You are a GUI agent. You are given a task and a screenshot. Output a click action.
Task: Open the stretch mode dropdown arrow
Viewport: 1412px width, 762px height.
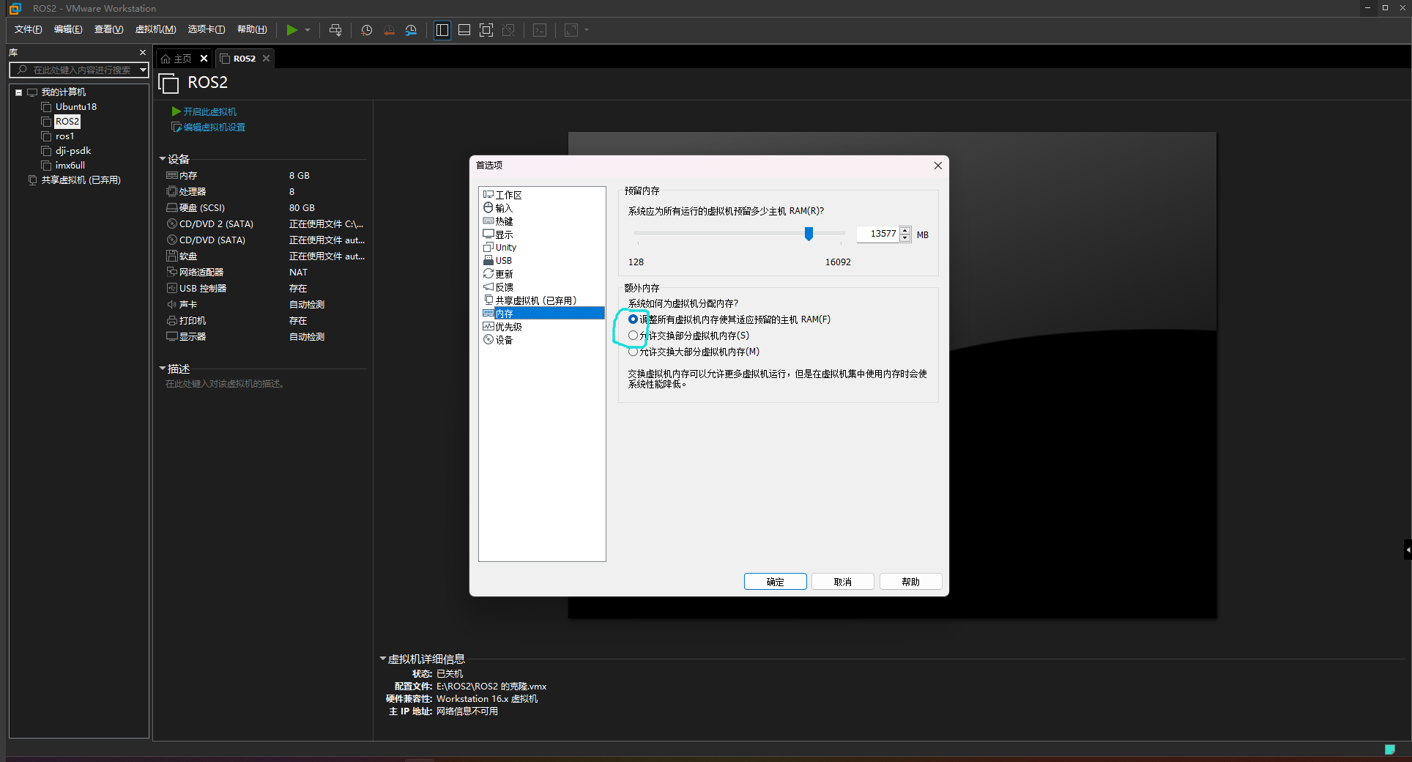587,30
